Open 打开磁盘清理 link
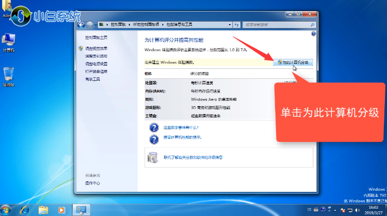The height and width of the screenshot is (216, 387). pyautogui.click(x=96, y=71)
